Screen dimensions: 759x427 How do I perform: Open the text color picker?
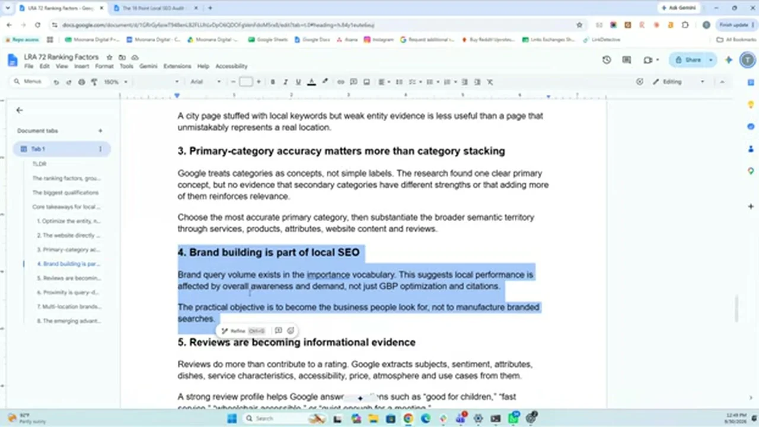click(x=311, y=82)
